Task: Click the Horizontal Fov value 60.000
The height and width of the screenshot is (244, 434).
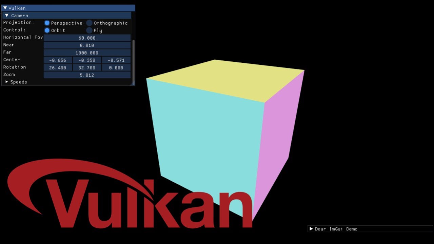Action: coord(87,38)
